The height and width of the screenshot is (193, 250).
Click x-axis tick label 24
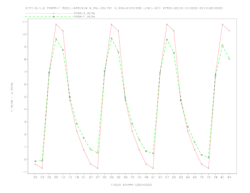pos(91,177)
